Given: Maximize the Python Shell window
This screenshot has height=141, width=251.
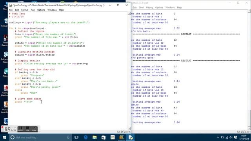Looking at the screenshot, I should (238, 3).
